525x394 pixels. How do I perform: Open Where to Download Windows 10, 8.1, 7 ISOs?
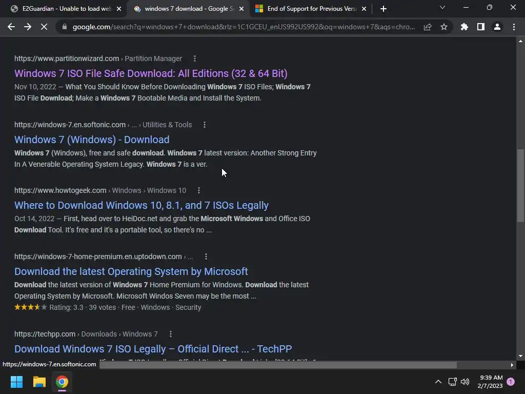click(142, 205)
